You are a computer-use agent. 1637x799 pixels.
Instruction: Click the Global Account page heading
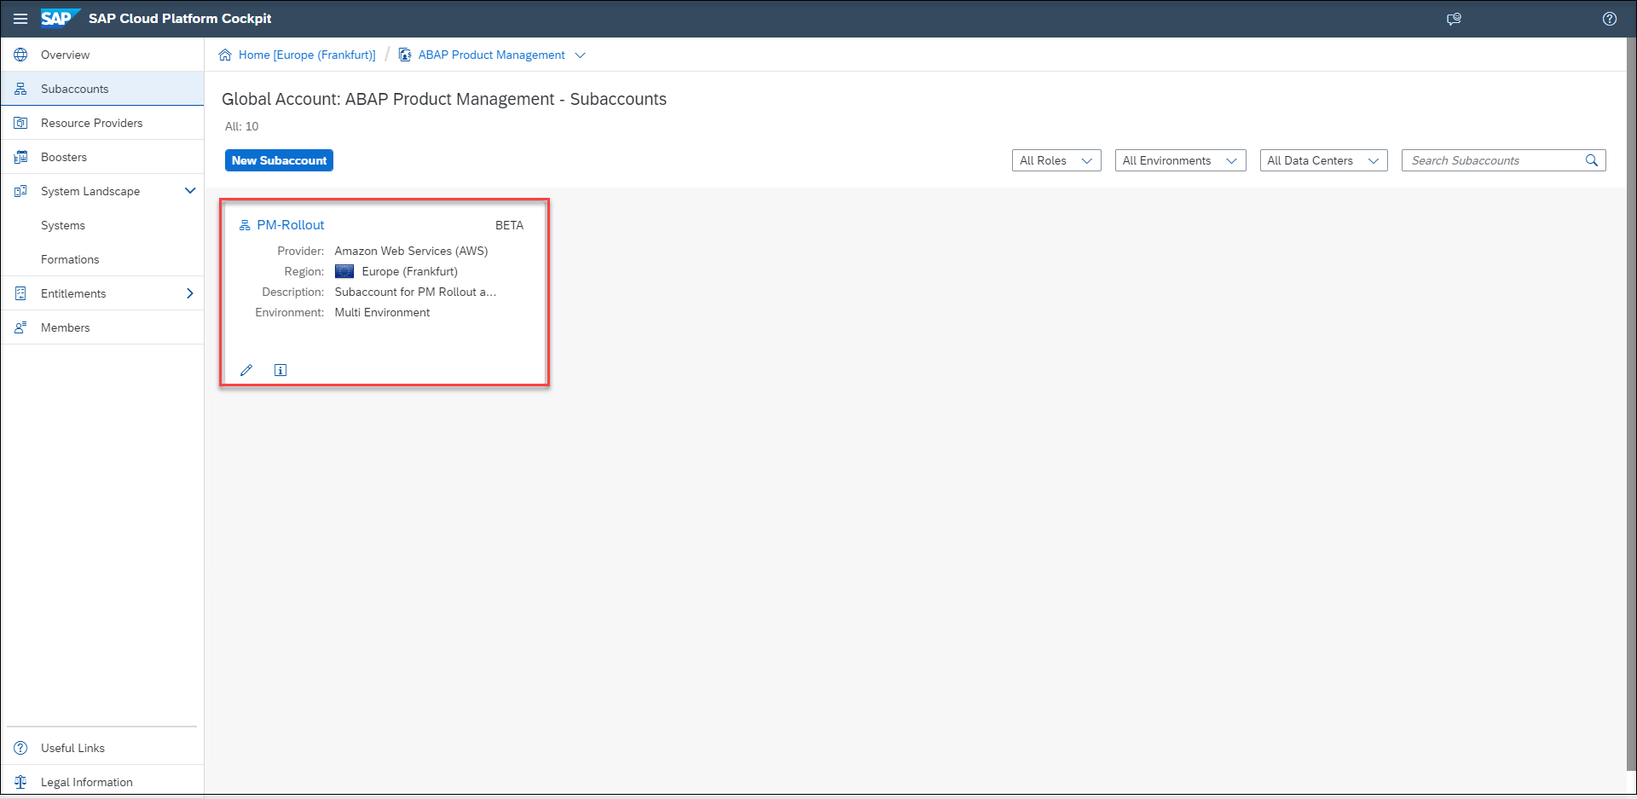tap(444, 99)
